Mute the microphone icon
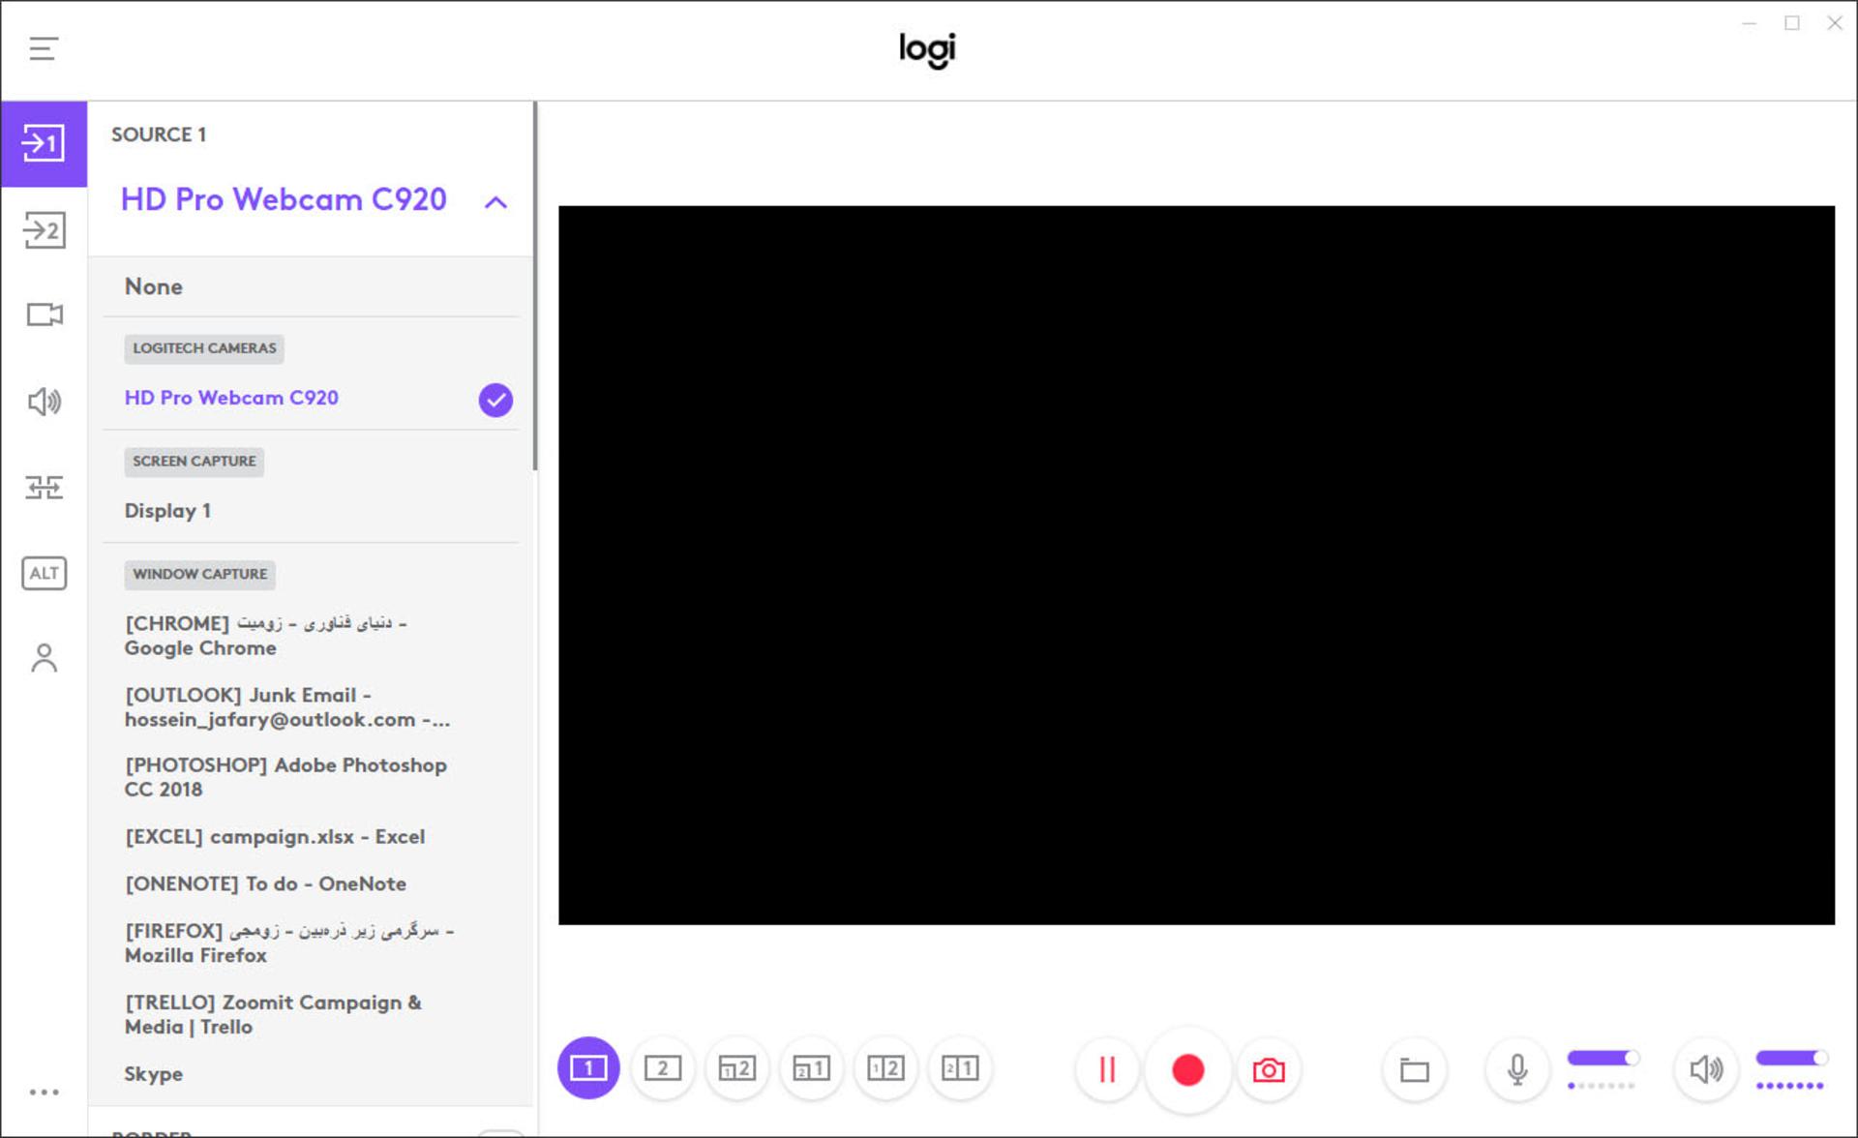Screen dimensions: 1858x1138 coord(1517,1069)
